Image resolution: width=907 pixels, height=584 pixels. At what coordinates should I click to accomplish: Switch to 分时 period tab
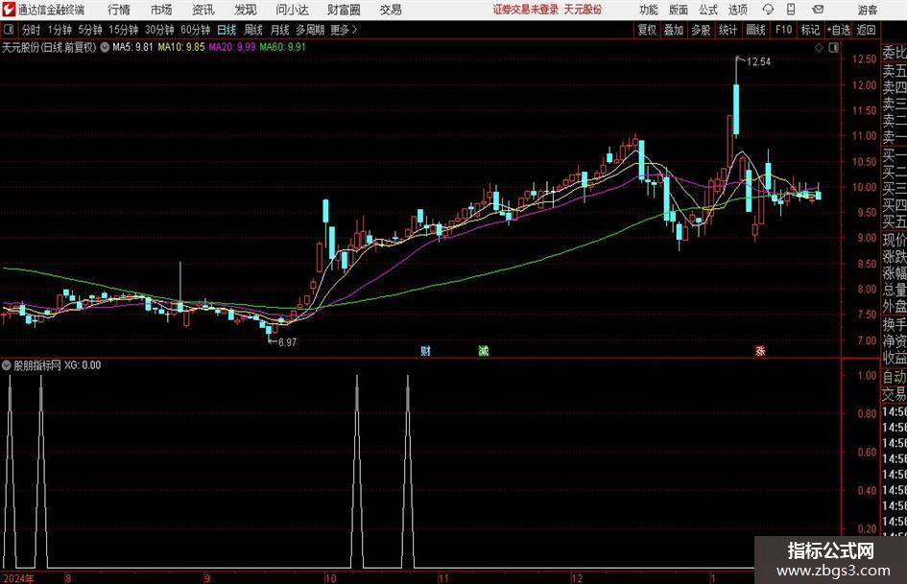pos(31,30)
